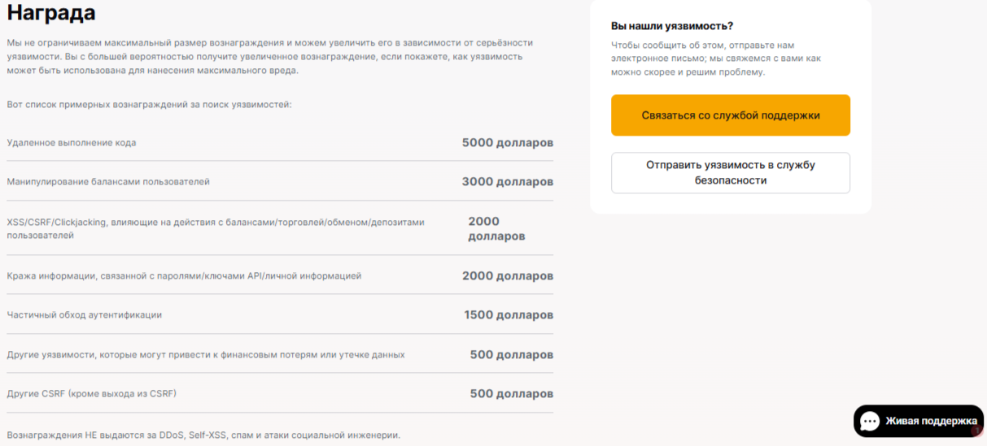Click the Кража информации row text
987x446 pixels.
click(184, 276)
